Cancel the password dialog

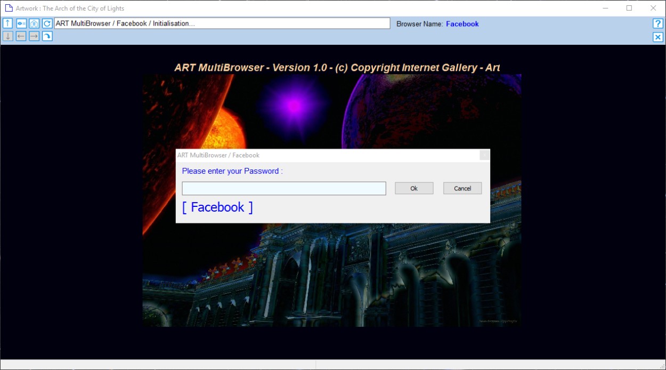click(462, 188)
